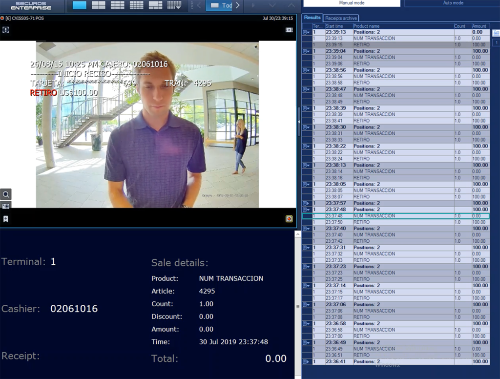Viewport: 500px width, 379px height.
Task: Sort results by the Amount column header
Action: pyautogui.click(x=480, y=26)
